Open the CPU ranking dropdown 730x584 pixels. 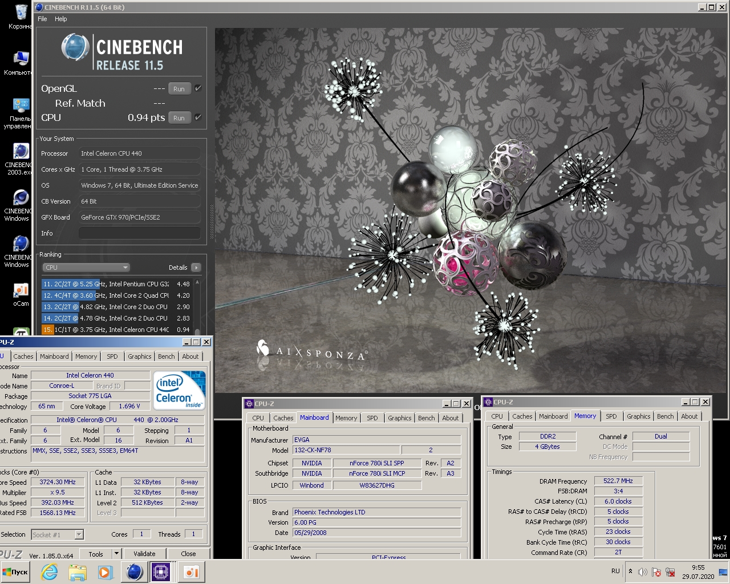click(x=86, y=267)
